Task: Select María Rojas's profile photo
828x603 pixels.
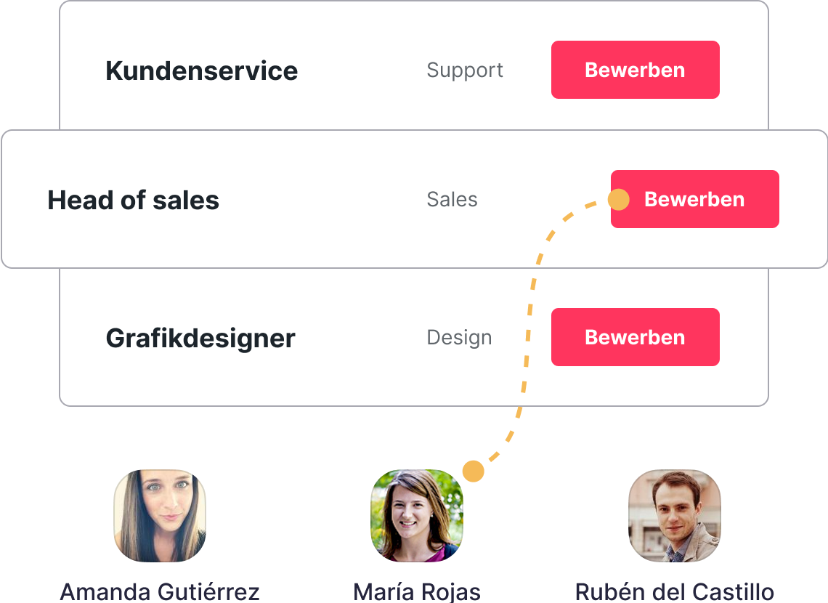Action: click(417, 515)
